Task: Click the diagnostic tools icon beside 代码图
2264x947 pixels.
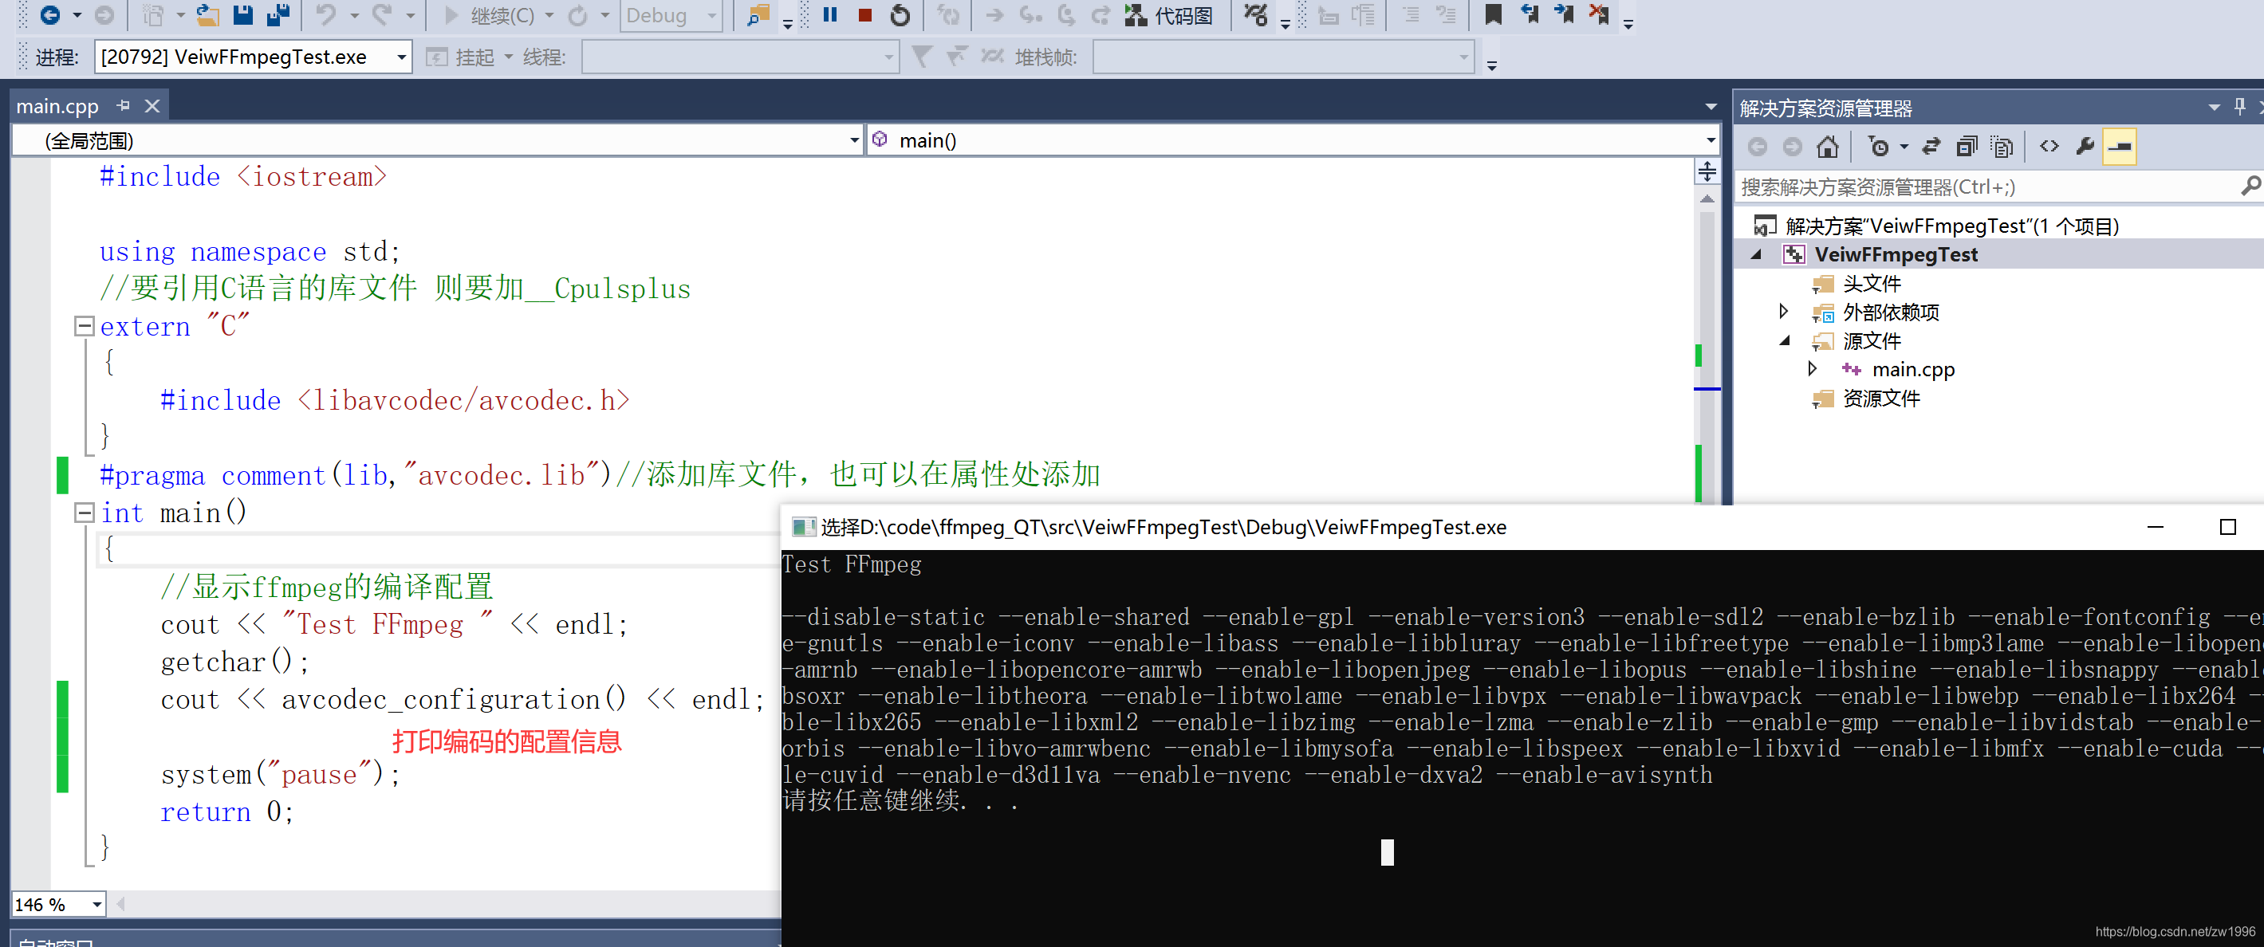Action: pyautogui.click(x=1256, y=15)
